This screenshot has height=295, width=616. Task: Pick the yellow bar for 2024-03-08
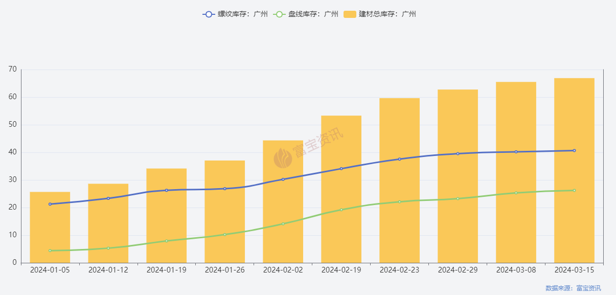coord(516,172)
